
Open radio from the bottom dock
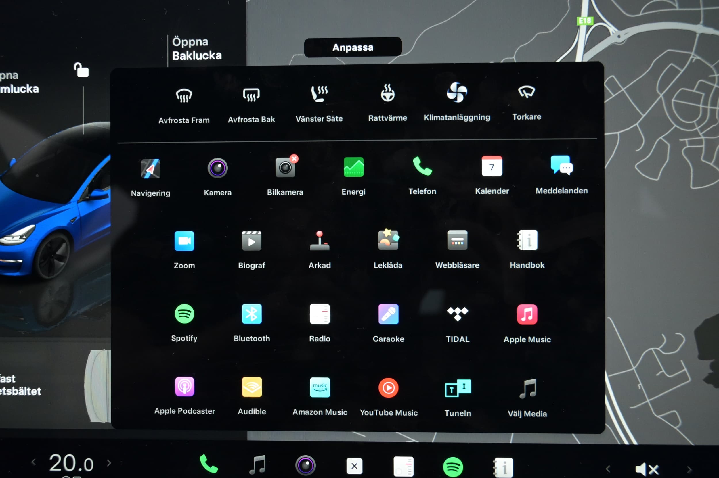(403, 466)
